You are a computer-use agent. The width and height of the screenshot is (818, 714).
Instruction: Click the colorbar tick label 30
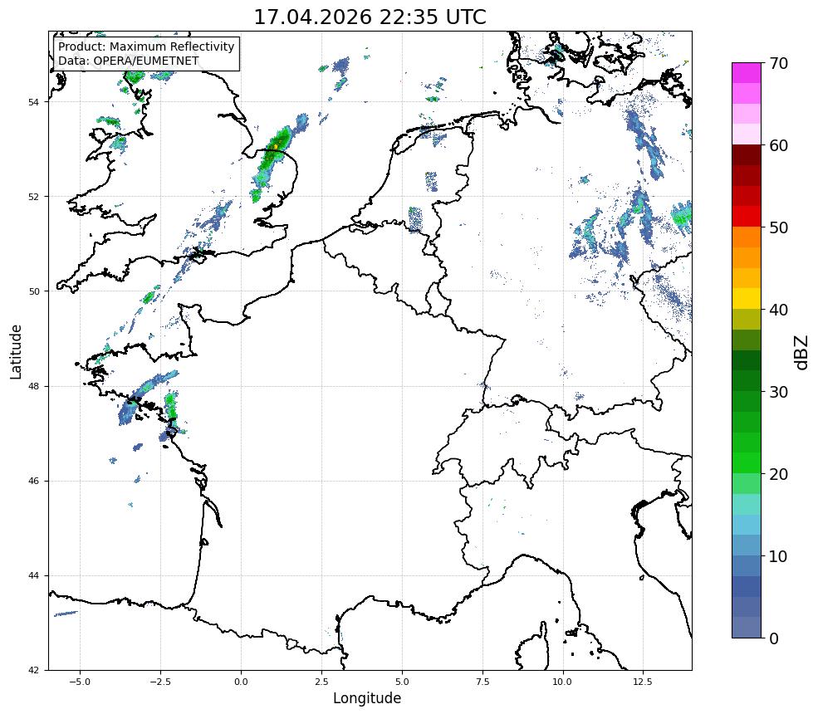point(778,392)
